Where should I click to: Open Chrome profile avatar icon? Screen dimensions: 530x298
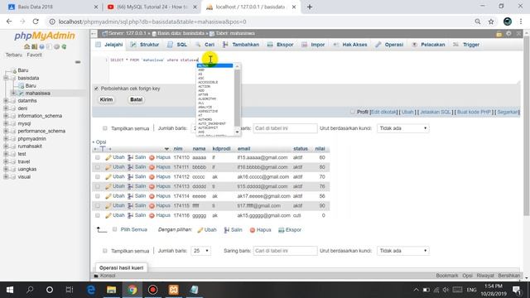pos(508,22)
